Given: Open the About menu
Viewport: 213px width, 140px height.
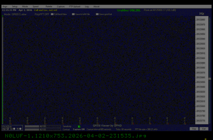Looking at the screenshot, I should (x=96, y=6).
